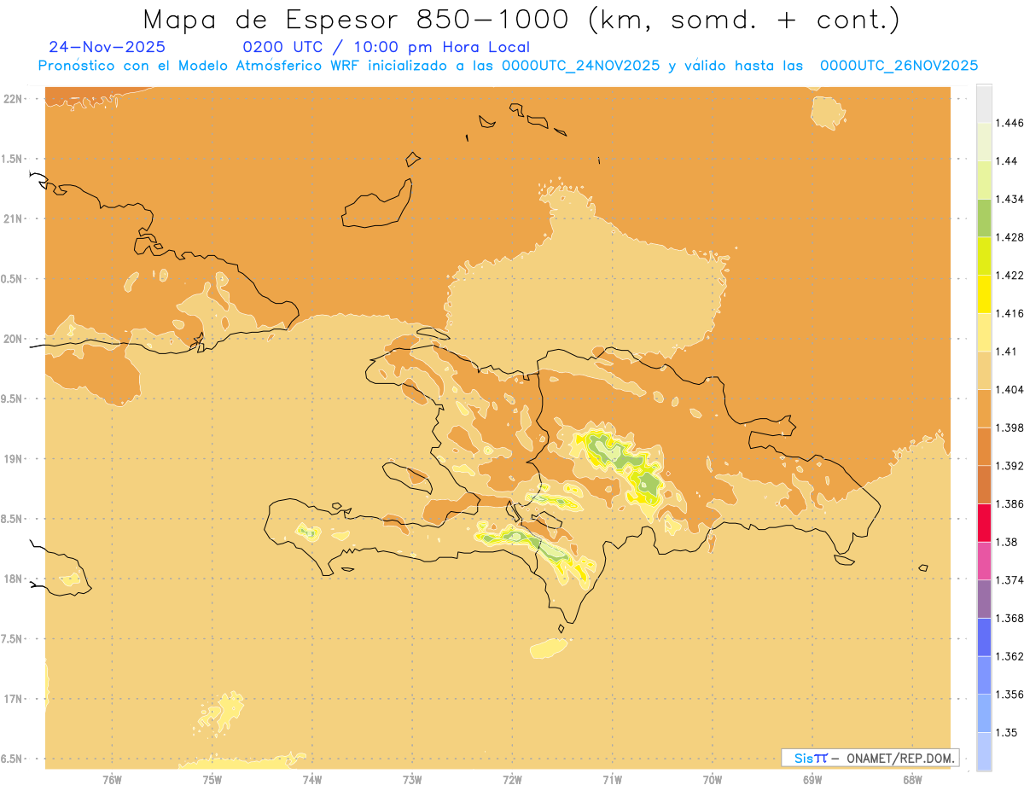Click the '21N' latitude label
Viewport: 1024px width, 791px height.
click(14, 218)
